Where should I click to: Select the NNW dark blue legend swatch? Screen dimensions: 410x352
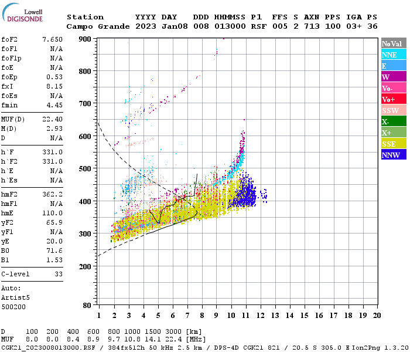pos(394,154)
